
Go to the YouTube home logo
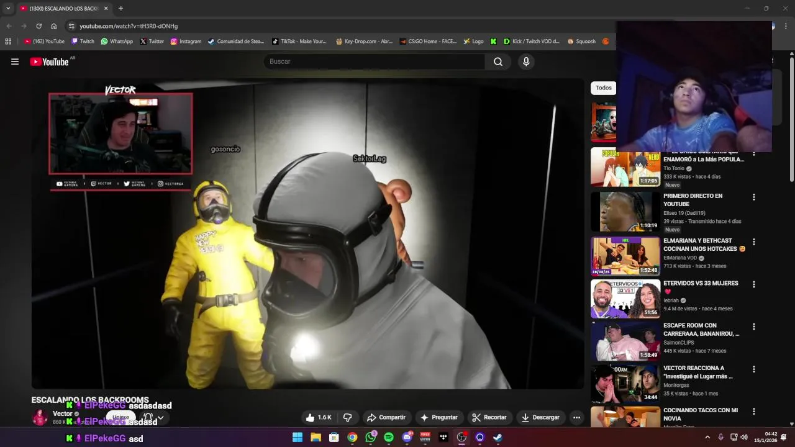coord(49,61)
